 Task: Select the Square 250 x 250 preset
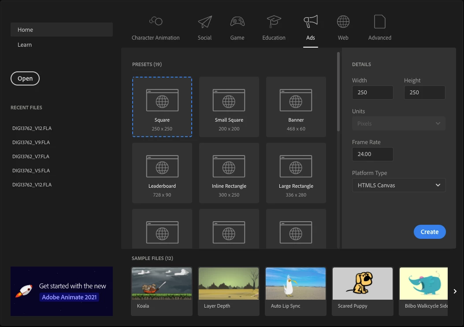pyautogui.click(x=162, y=107)
